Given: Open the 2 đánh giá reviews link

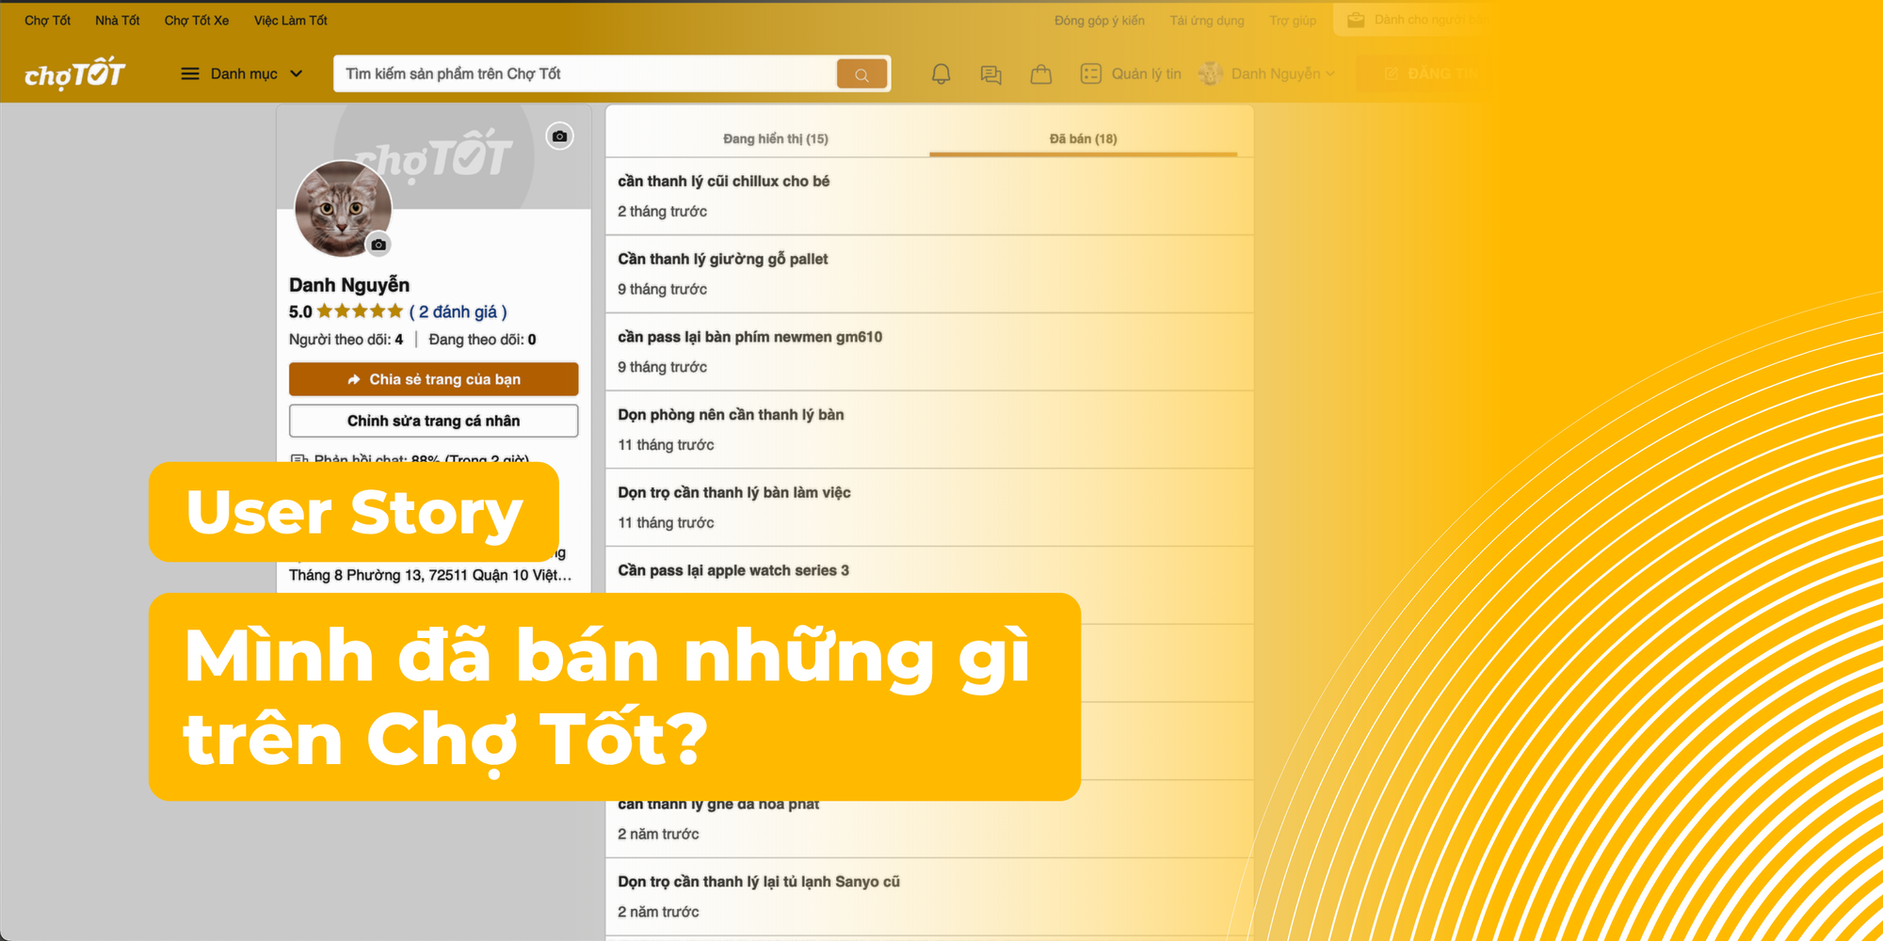Looking at the screenshot, I should click(x=459, y=311).
